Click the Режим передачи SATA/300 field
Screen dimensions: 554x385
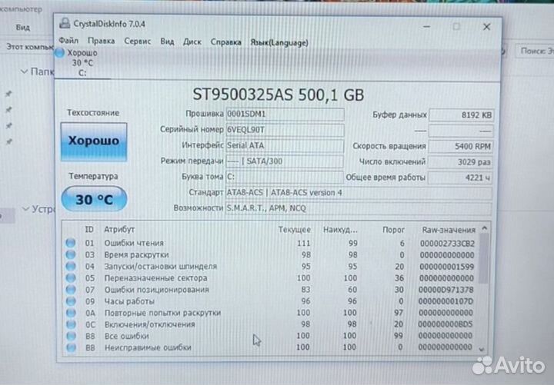285,161
